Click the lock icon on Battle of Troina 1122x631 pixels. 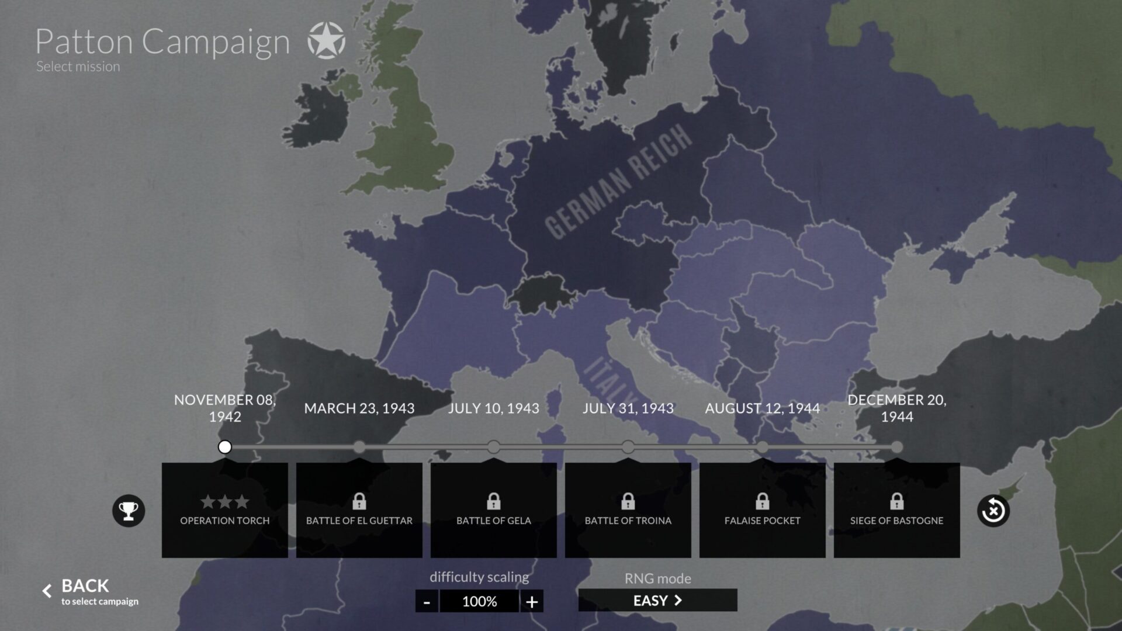[x=628, y=501]
